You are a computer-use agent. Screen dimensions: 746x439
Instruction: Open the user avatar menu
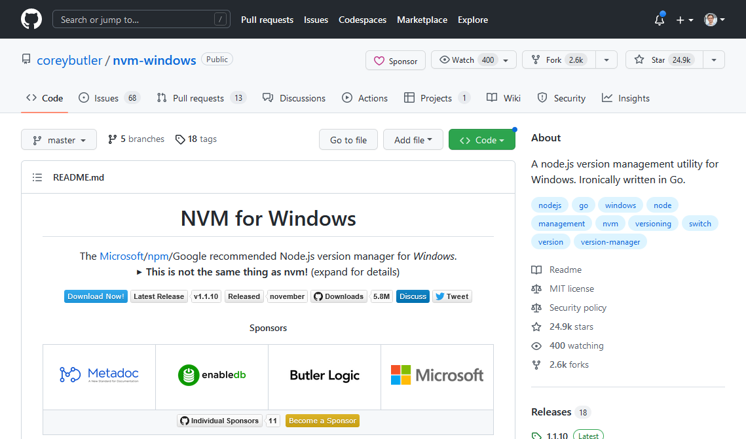[714, 20]
